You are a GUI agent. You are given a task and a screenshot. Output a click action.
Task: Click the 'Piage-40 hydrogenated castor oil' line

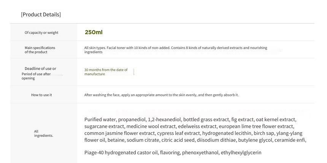pos(173,153)
